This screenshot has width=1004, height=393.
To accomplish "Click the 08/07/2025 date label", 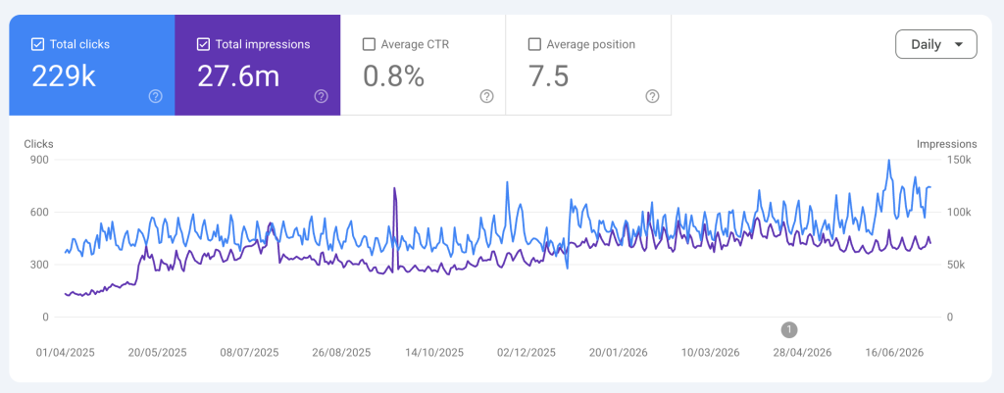I will click(249, 353).
